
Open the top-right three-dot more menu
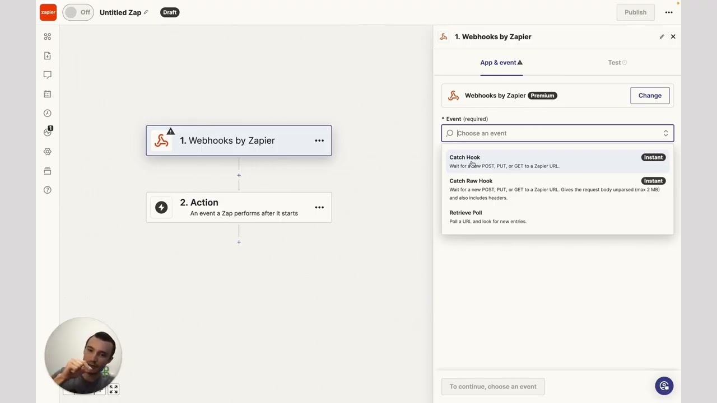click(669, 12)
